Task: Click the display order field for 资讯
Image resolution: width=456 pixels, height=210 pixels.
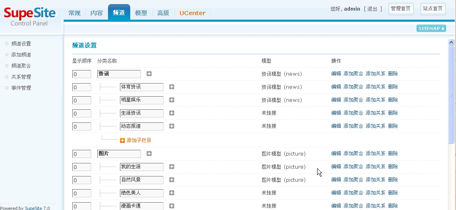Action: pyautogui.click(x=82, y=74)
